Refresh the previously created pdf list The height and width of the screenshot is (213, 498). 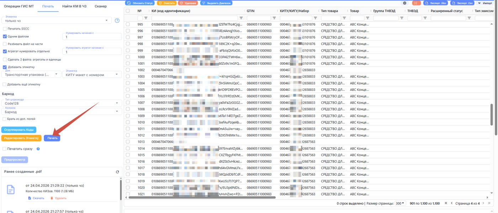click(x=117, y=172)
